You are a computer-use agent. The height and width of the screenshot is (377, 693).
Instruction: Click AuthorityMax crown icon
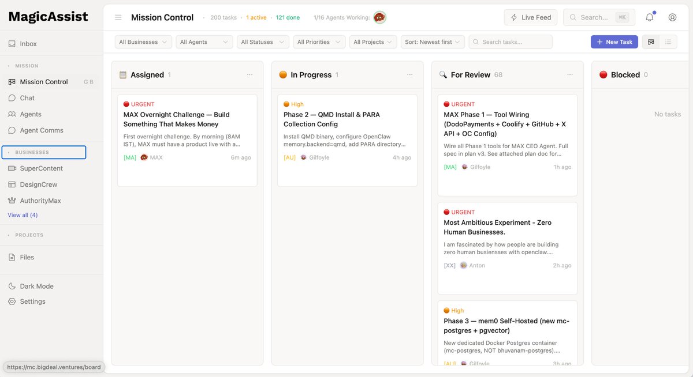[x=12, y=201]
